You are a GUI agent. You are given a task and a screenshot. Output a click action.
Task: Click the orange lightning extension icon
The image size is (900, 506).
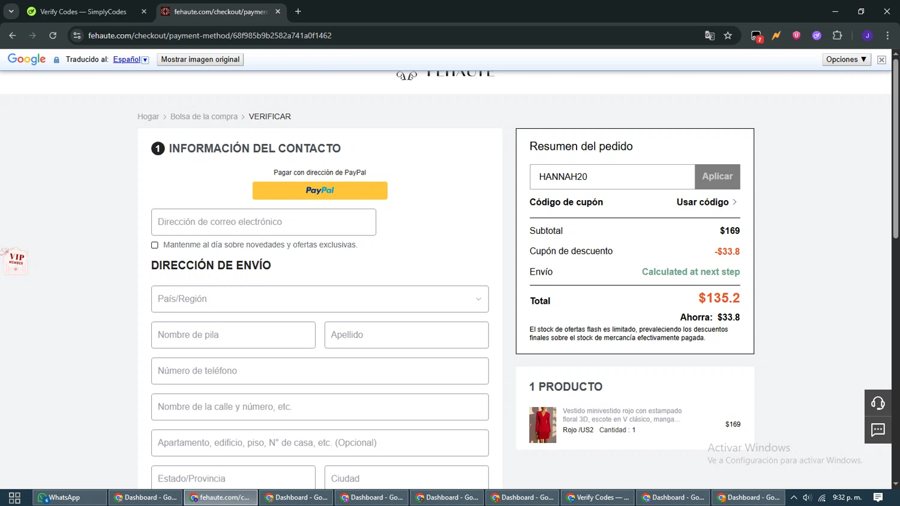tap(776, 35)
